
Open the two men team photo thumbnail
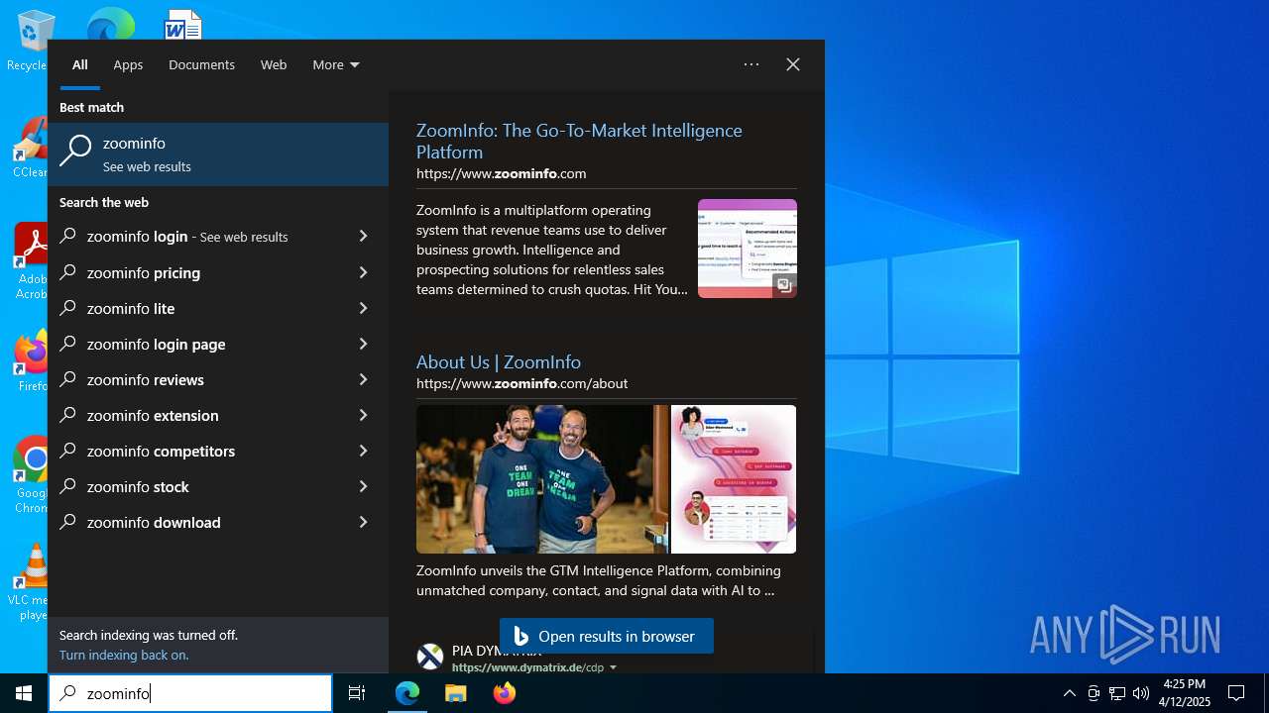[542, 479]
